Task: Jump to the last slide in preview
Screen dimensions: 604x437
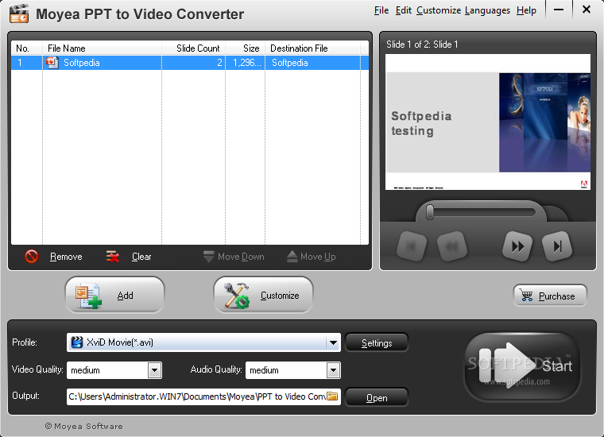Action: click(x=557, y=246)
